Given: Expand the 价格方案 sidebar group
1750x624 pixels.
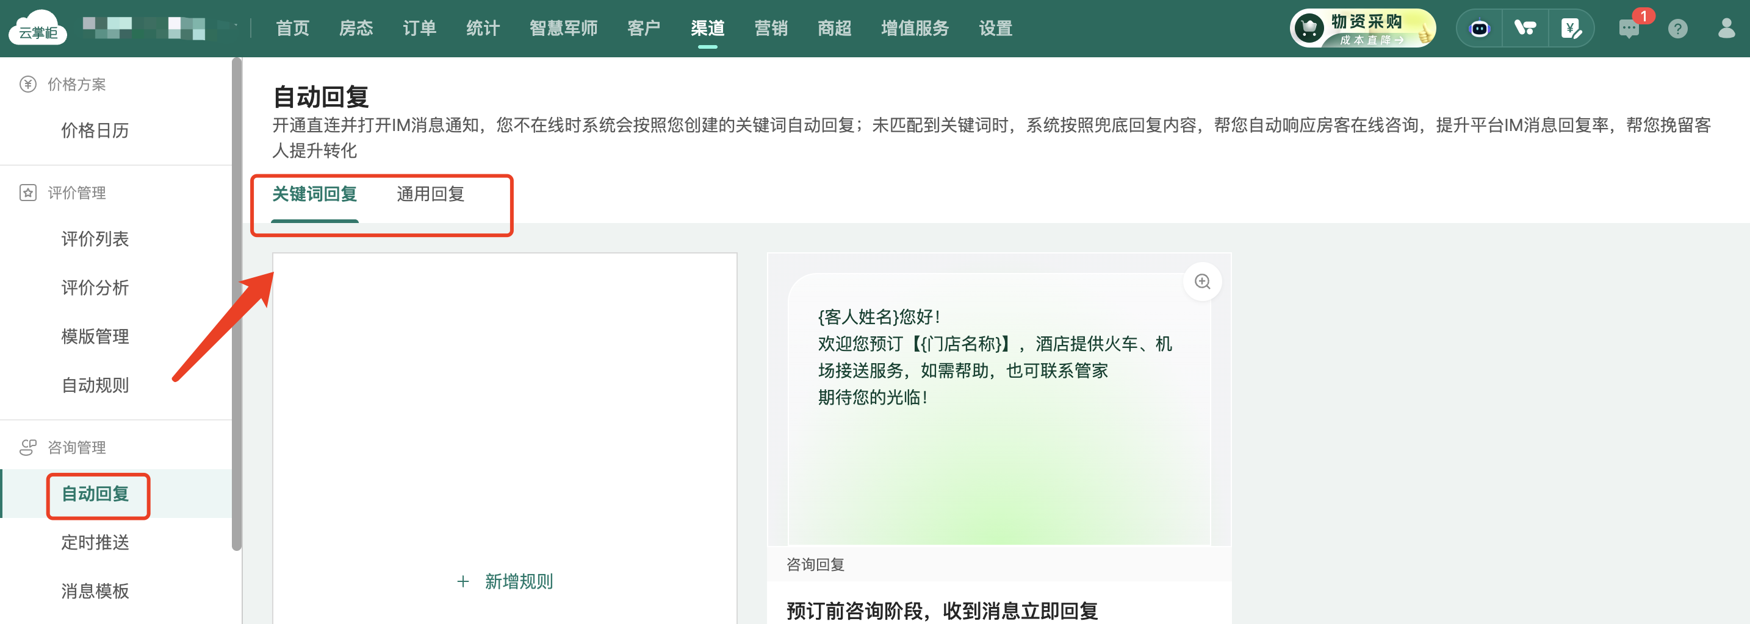Looking at the screenshot, I should point(76,85).
